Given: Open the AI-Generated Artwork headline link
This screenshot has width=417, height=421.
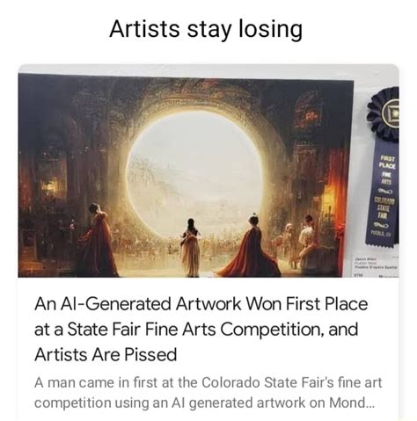Looking at the screenshot, I should pyautogui.click(x=201, y=329).
